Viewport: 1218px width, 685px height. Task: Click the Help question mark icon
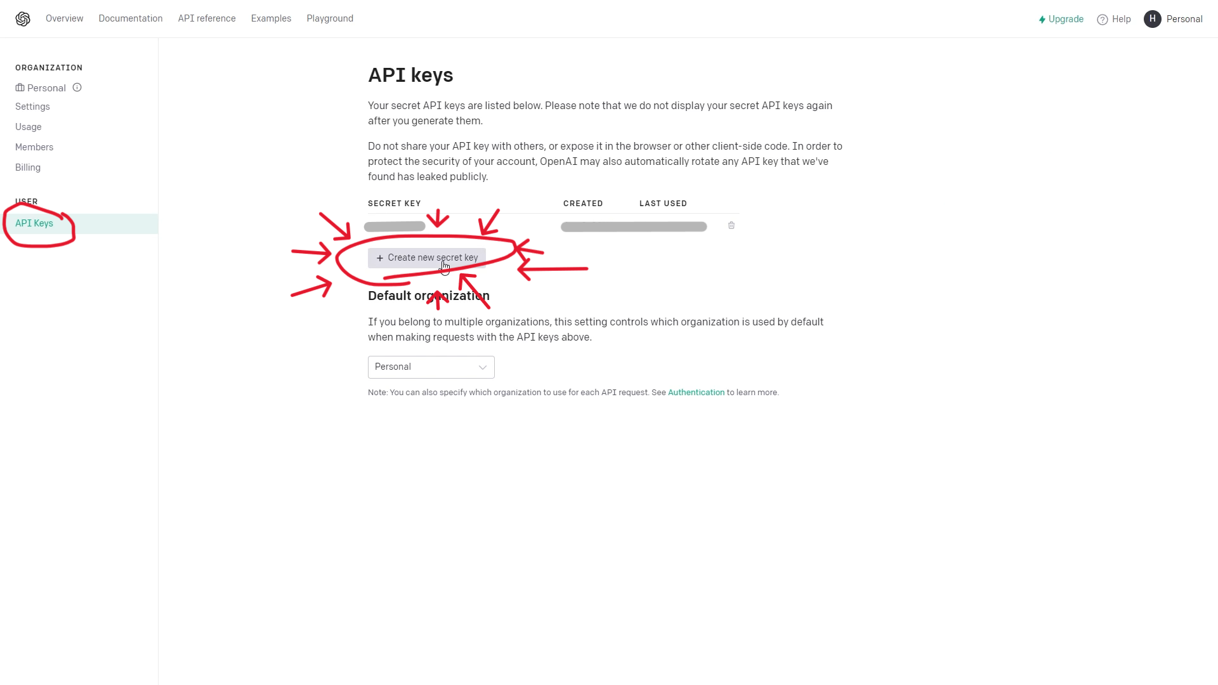pos(1103,20)
